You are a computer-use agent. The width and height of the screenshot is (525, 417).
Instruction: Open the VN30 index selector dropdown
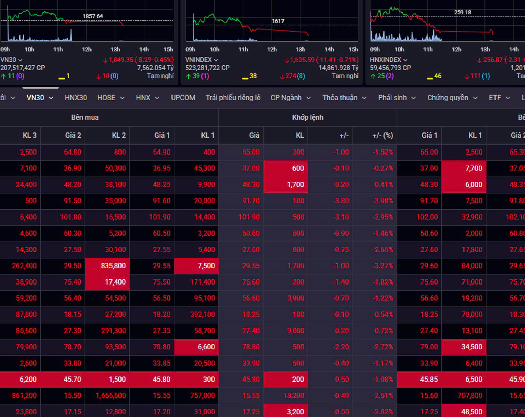click(x=20, y=60)
